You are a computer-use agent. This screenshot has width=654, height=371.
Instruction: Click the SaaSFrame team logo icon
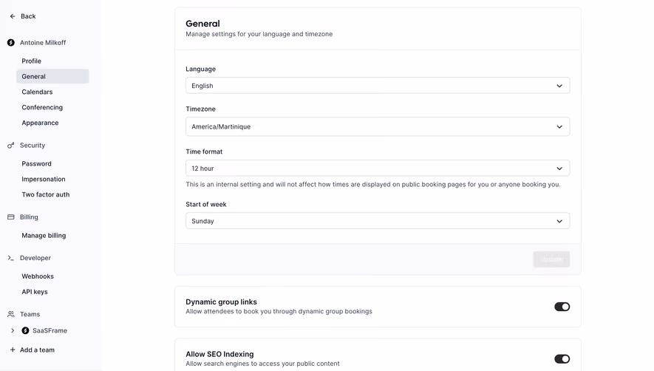click(x=25, y=330)
